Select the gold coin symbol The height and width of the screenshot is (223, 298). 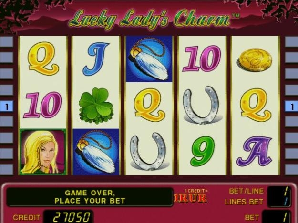[254, 59]
